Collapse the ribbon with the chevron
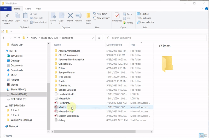209x138 pixels. [x=202, y=9]
